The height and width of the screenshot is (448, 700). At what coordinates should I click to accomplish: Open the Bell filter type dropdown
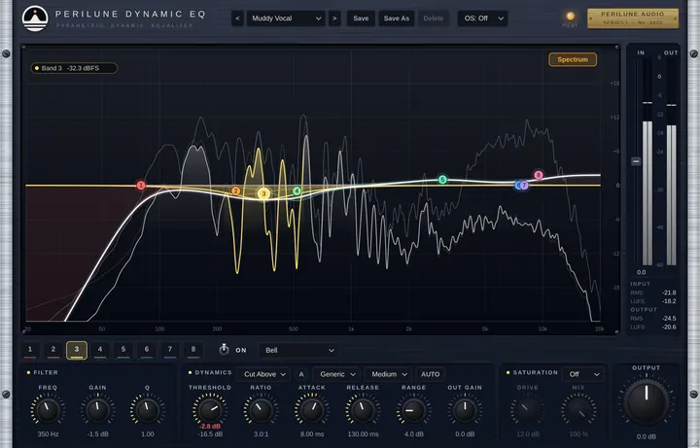point(298,350)
